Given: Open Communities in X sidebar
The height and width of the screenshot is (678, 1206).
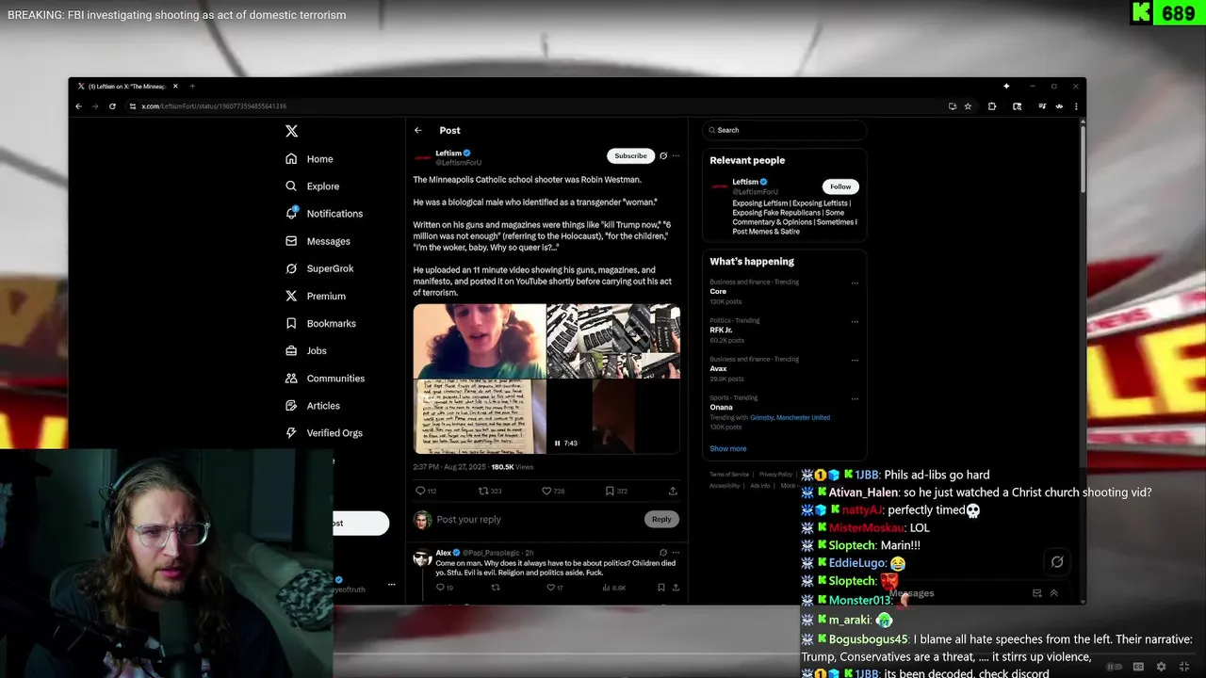Looking at the screenshot, I should 325,379.
